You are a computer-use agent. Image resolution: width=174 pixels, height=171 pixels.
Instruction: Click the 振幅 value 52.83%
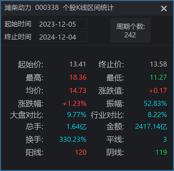pyautogui.click(x=155, y=104)
